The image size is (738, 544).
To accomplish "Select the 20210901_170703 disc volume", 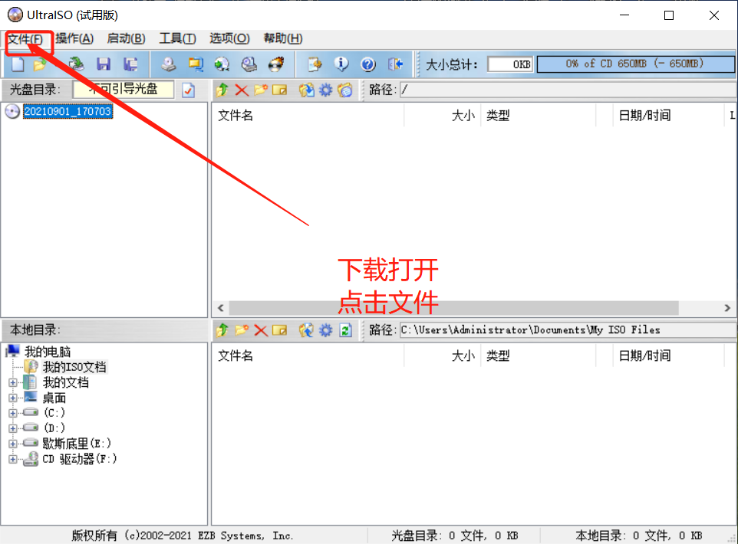I will click(x=68, y=111).
